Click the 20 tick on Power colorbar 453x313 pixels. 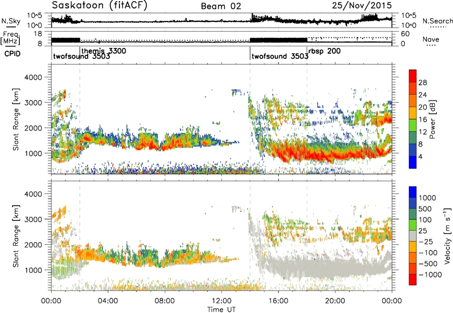point(422,107)
